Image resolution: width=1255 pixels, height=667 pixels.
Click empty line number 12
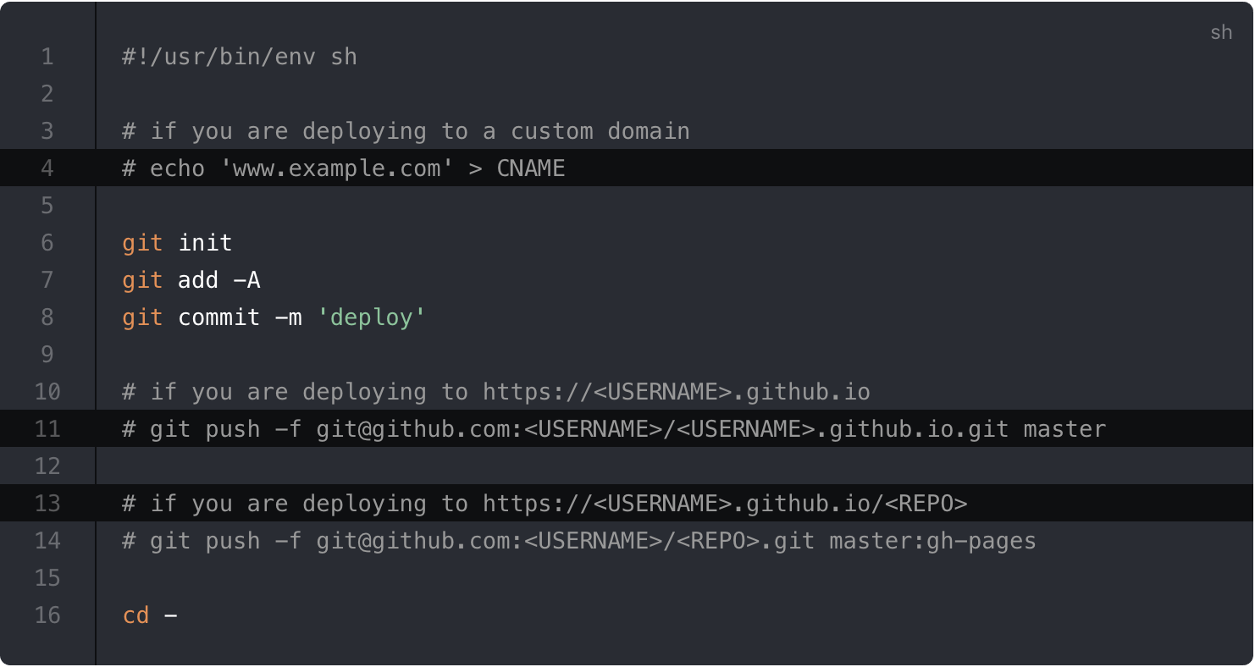pyautogui.click(x=47, y=466)
